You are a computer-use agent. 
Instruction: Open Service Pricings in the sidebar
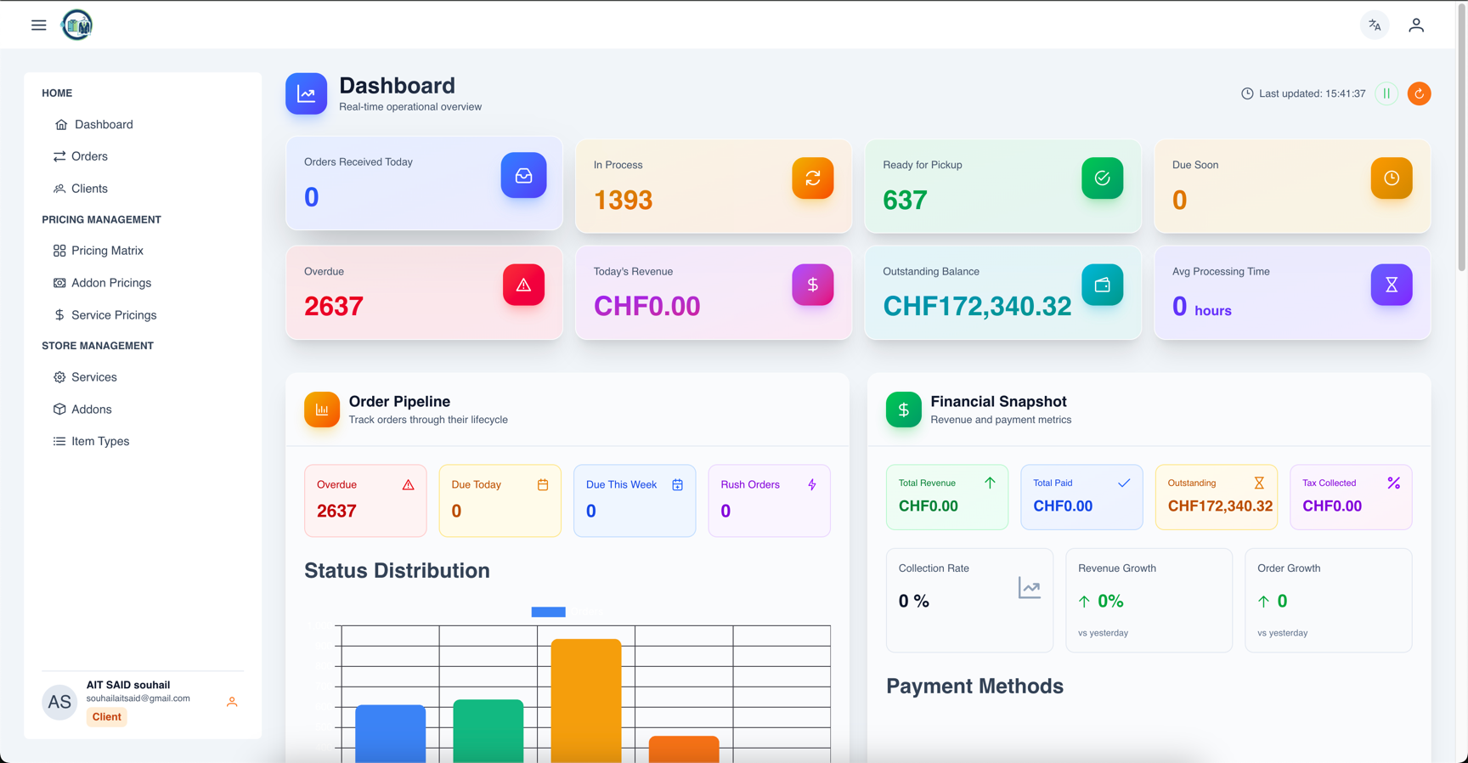click(x=143, y=315)
